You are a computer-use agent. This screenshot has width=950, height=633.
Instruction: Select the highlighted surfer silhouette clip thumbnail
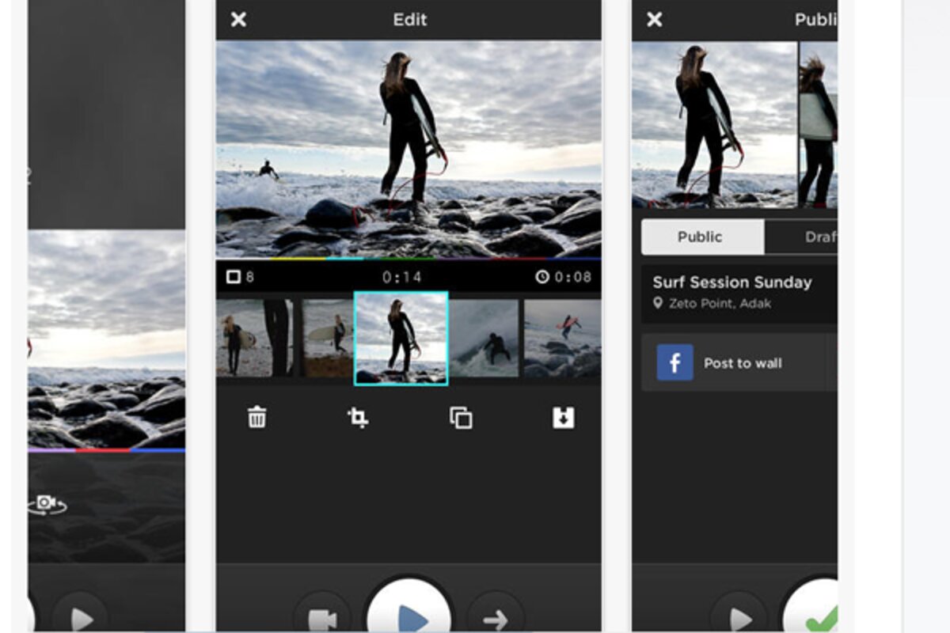tap(401, 338)
